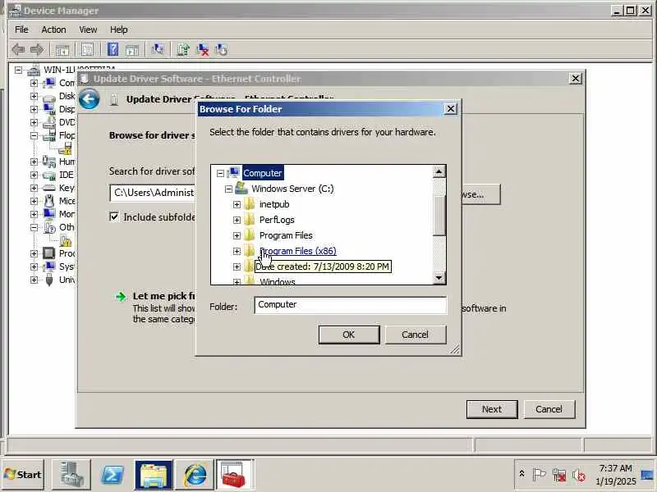
Task: Expand the inetpub folder
Action: pos(237,204)
